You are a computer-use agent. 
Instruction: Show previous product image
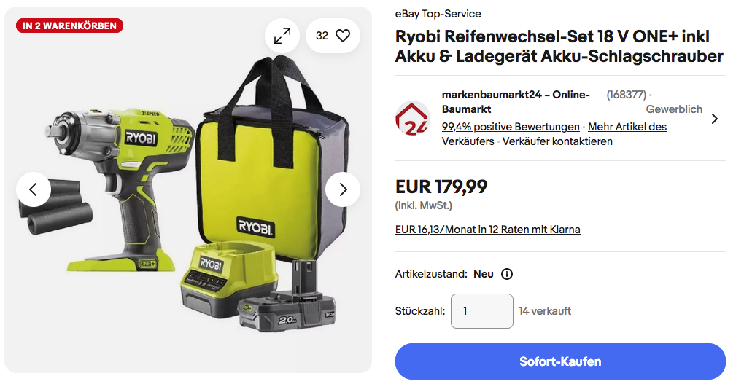[34, 189]
